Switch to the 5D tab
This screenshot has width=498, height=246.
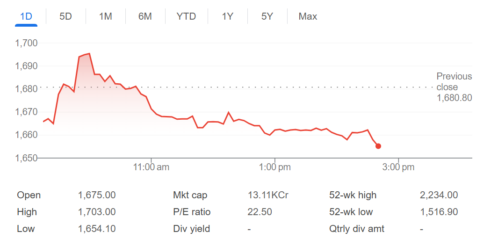tap(66, 16)
